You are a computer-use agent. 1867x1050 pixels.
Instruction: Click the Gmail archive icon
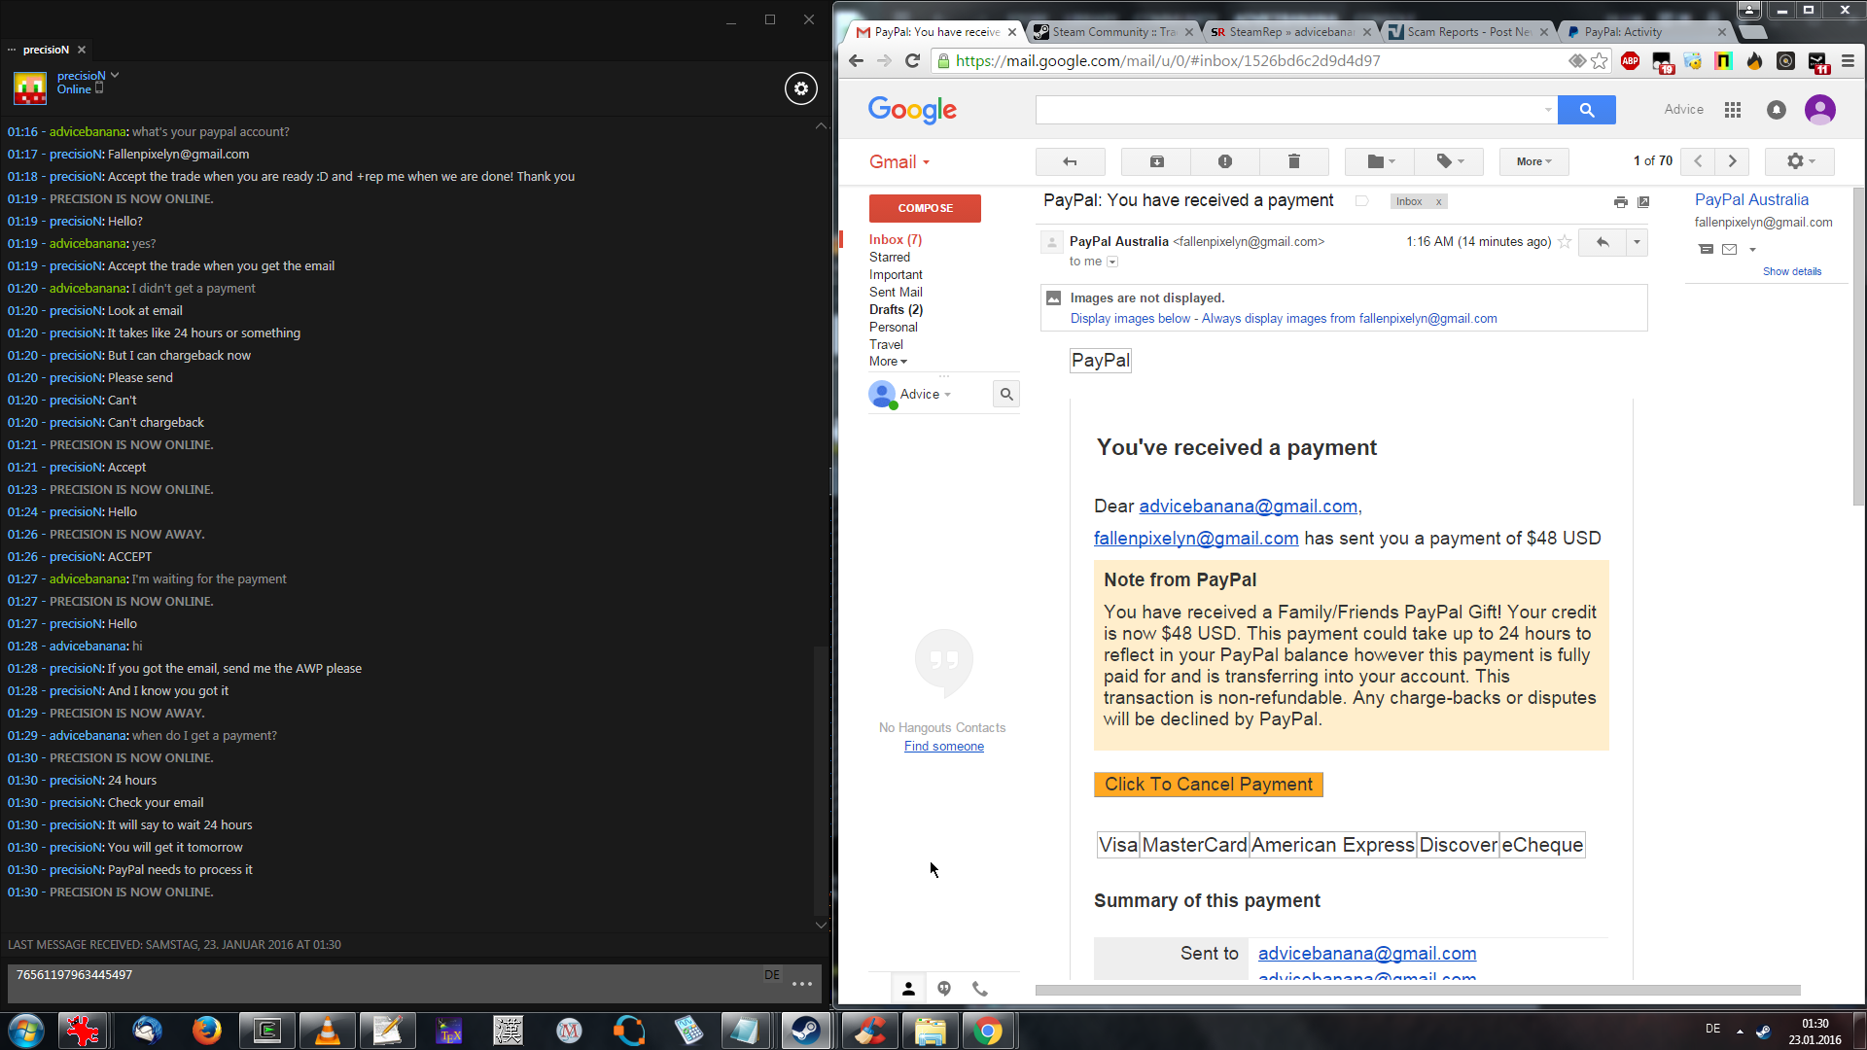point(1156,161)
